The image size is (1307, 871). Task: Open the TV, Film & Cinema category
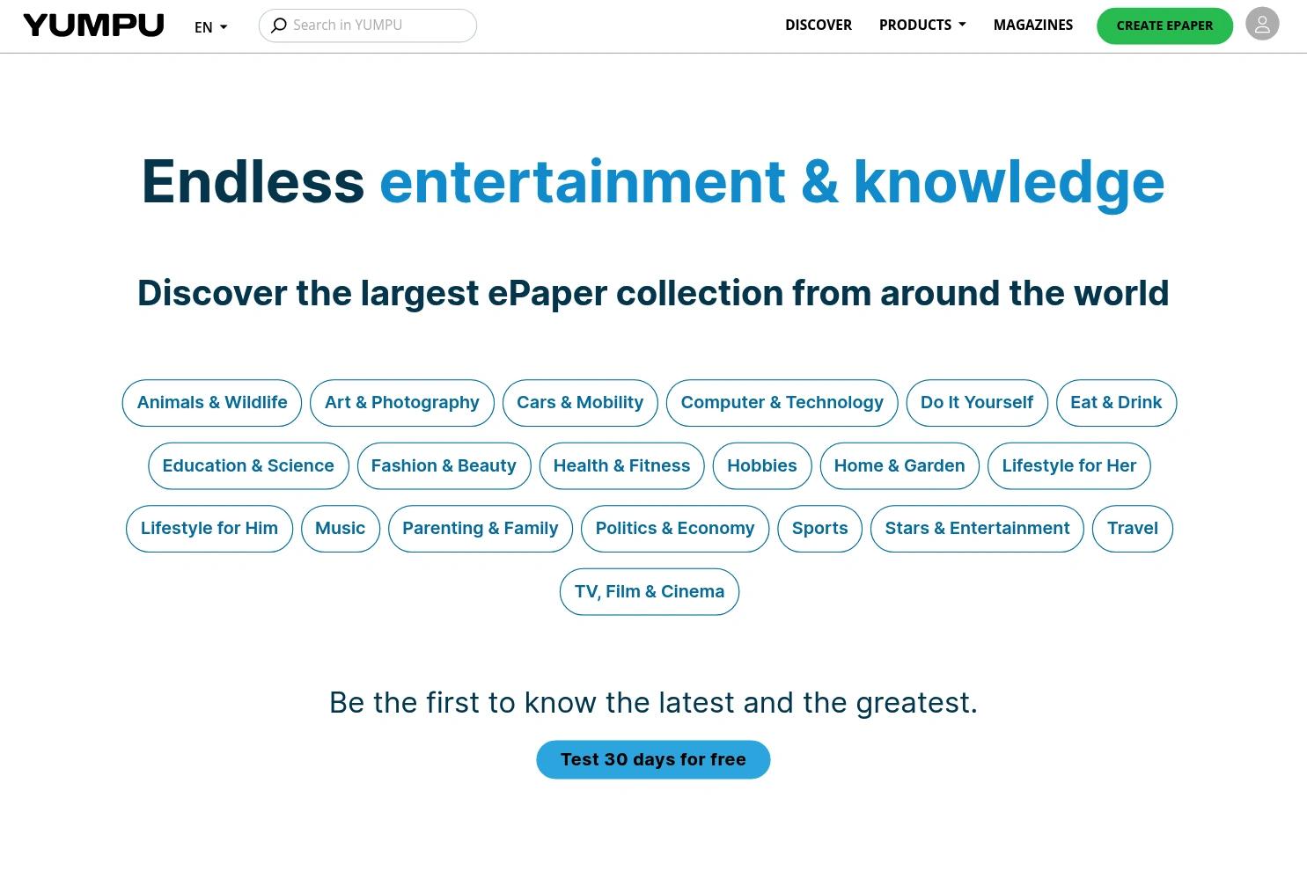(649, 592)
